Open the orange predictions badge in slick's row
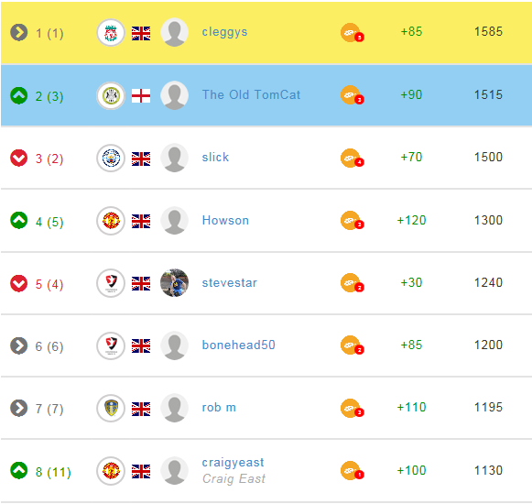Image resolution: width=532 pixels, height=504 pixels. tap(352, 158)
